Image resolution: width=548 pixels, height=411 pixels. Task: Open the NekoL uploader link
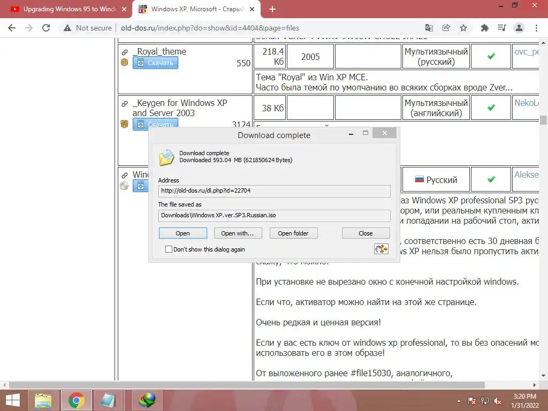coord(526,103)
